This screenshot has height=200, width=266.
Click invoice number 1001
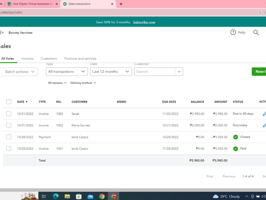pyautogui.click(x=59, y=149)
